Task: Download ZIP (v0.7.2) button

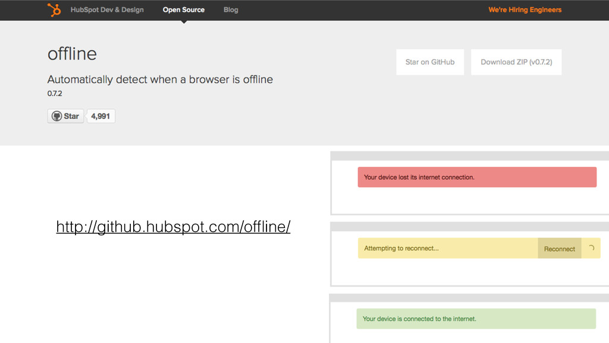Action: click(x=516, y=62)
